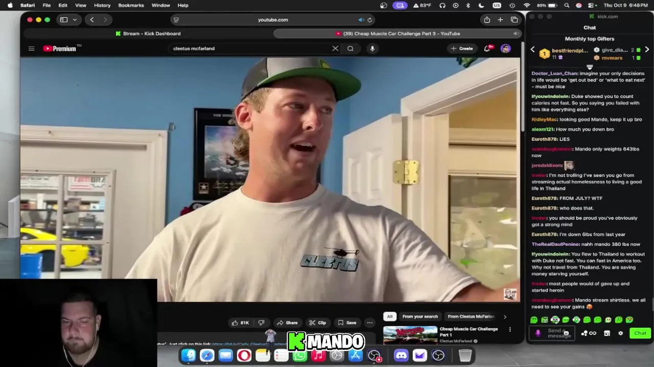Dislike the video
The image size is (654, 367).
click(x=262, y=323)
